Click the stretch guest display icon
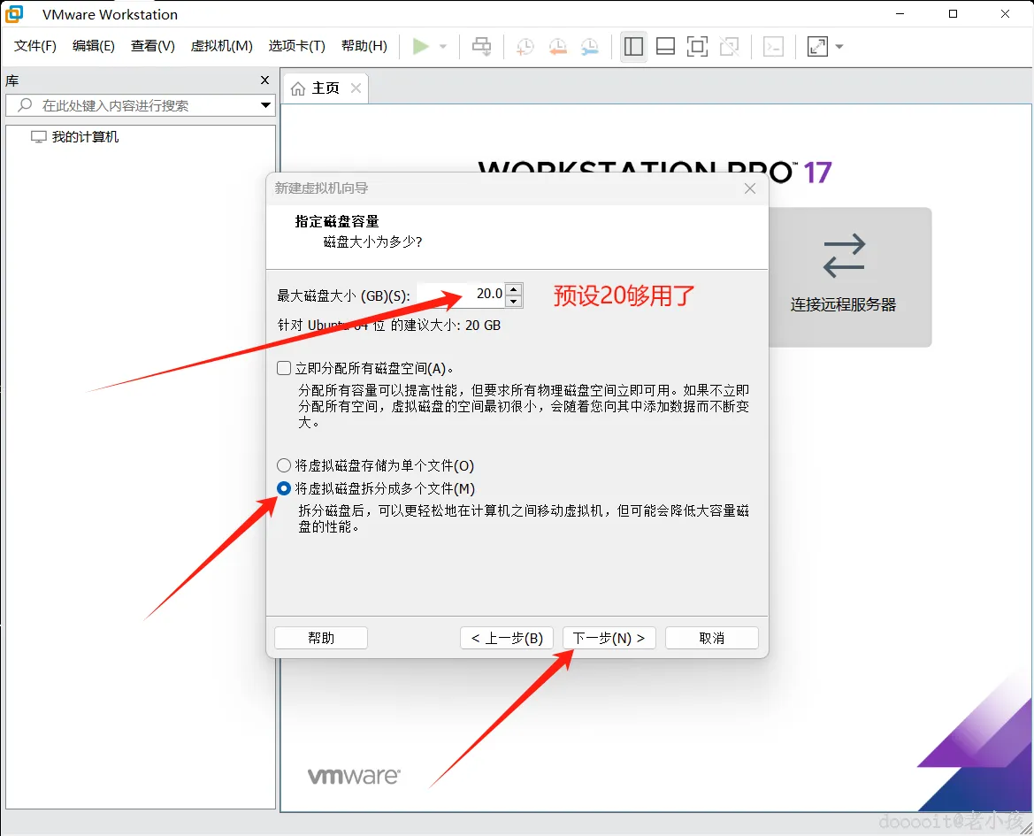1034x836 pixels. coord(817,46)
